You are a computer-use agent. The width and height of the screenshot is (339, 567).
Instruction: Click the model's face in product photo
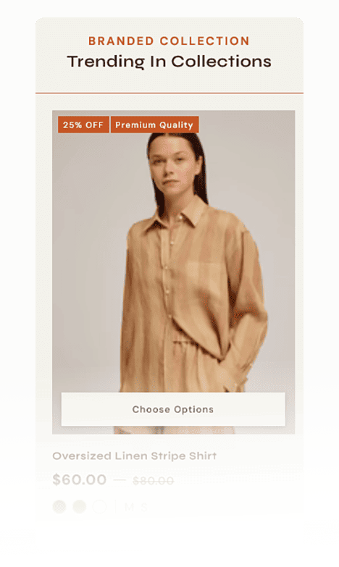pos(175,164)
